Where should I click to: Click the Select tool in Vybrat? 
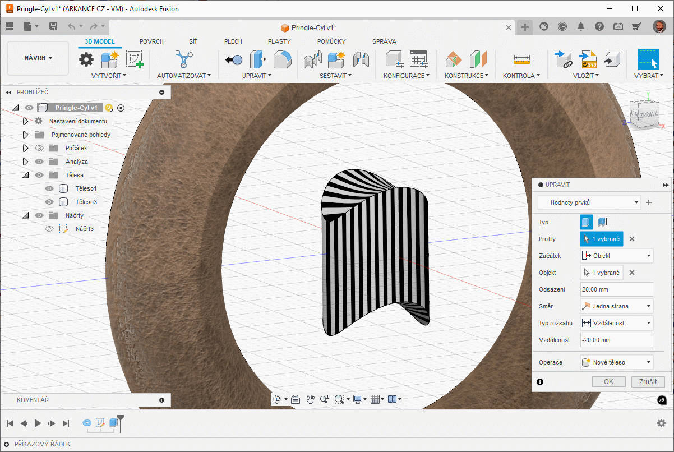pos(649,59)
